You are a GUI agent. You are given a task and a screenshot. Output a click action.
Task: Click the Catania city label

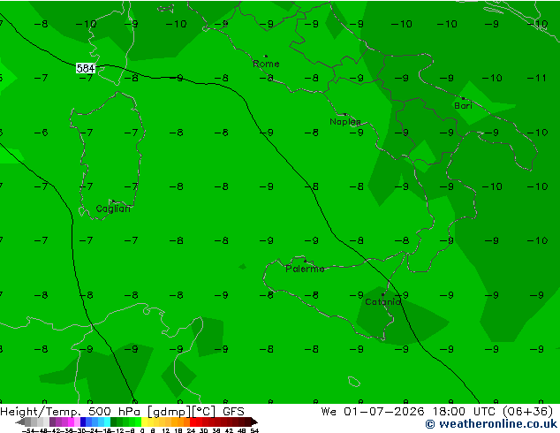point(382,302)
